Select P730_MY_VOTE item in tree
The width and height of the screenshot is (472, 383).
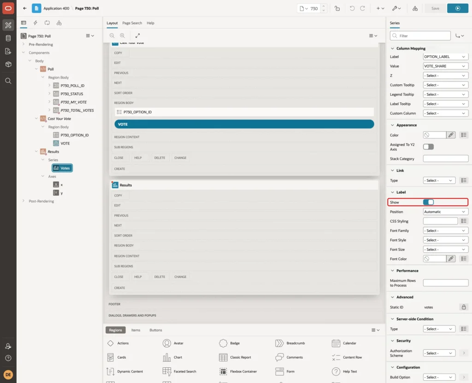pos(73,102)
